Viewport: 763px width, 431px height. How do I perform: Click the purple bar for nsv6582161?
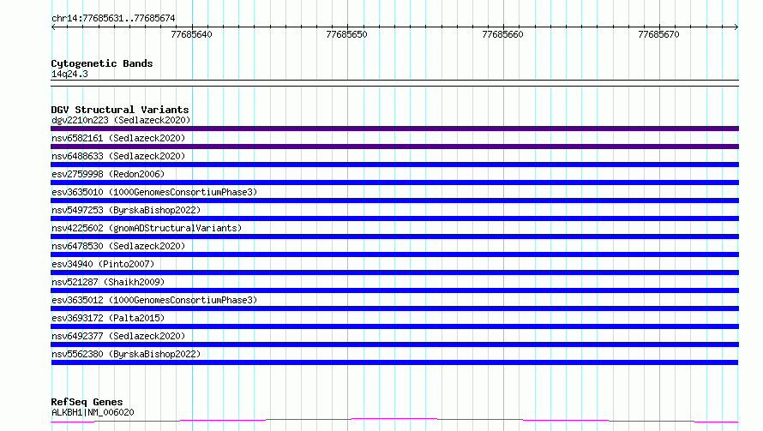(394, 147)
